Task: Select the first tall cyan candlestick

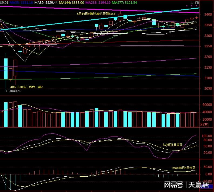Action: click(x=6, y=68)
